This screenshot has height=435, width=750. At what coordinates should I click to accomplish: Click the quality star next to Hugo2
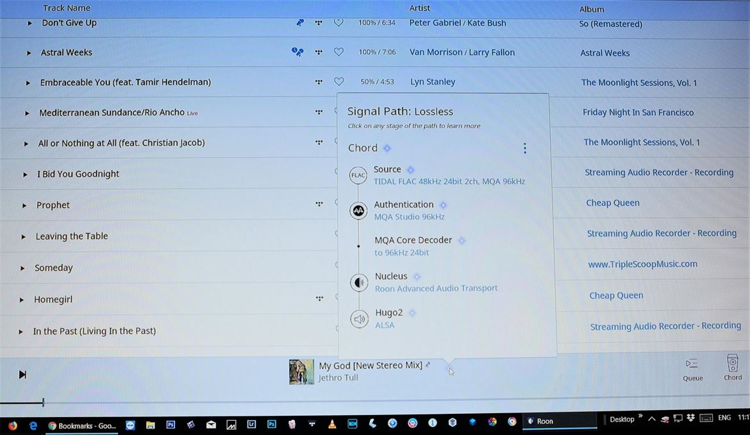pyautogui.click(x=412, y=313)
